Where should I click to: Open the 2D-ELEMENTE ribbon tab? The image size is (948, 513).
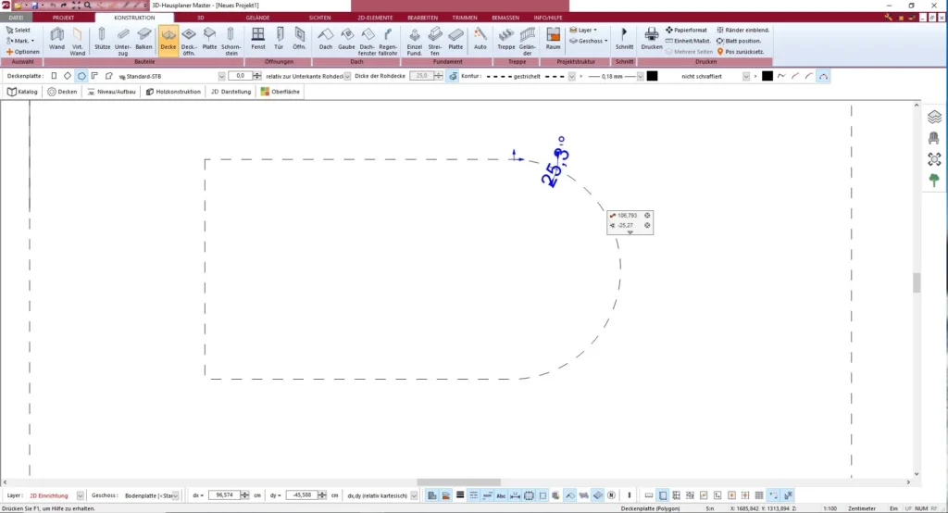374,18
